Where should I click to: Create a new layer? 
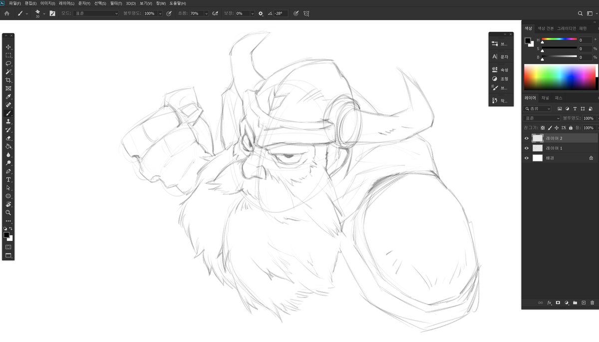pyautogui.click(x=584, y=303)
